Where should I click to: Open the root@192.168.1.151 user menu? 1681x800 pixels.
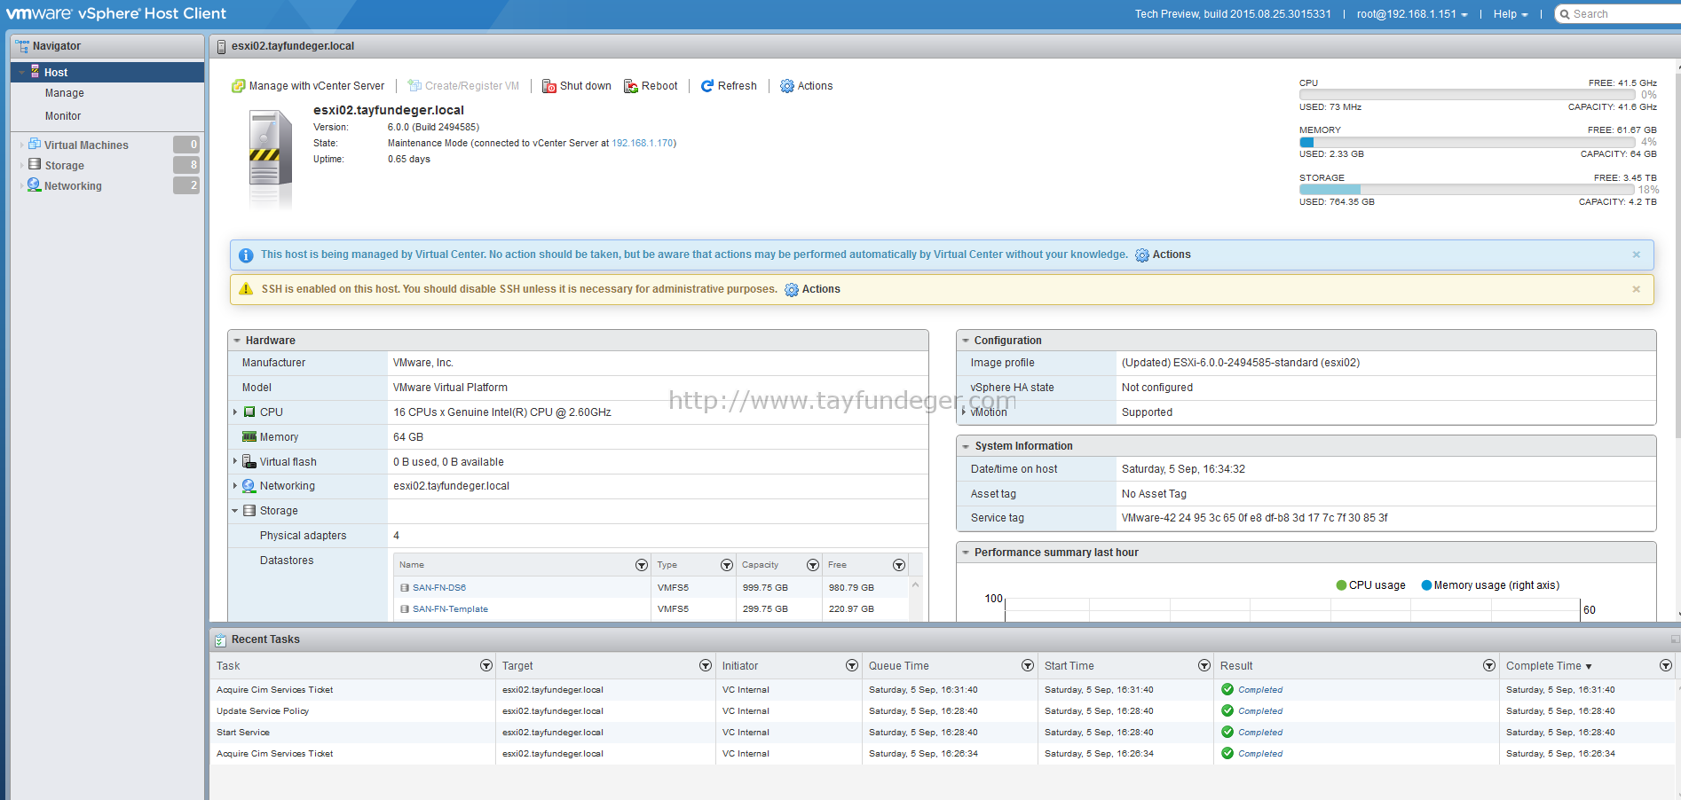(x=1412, y=14)
